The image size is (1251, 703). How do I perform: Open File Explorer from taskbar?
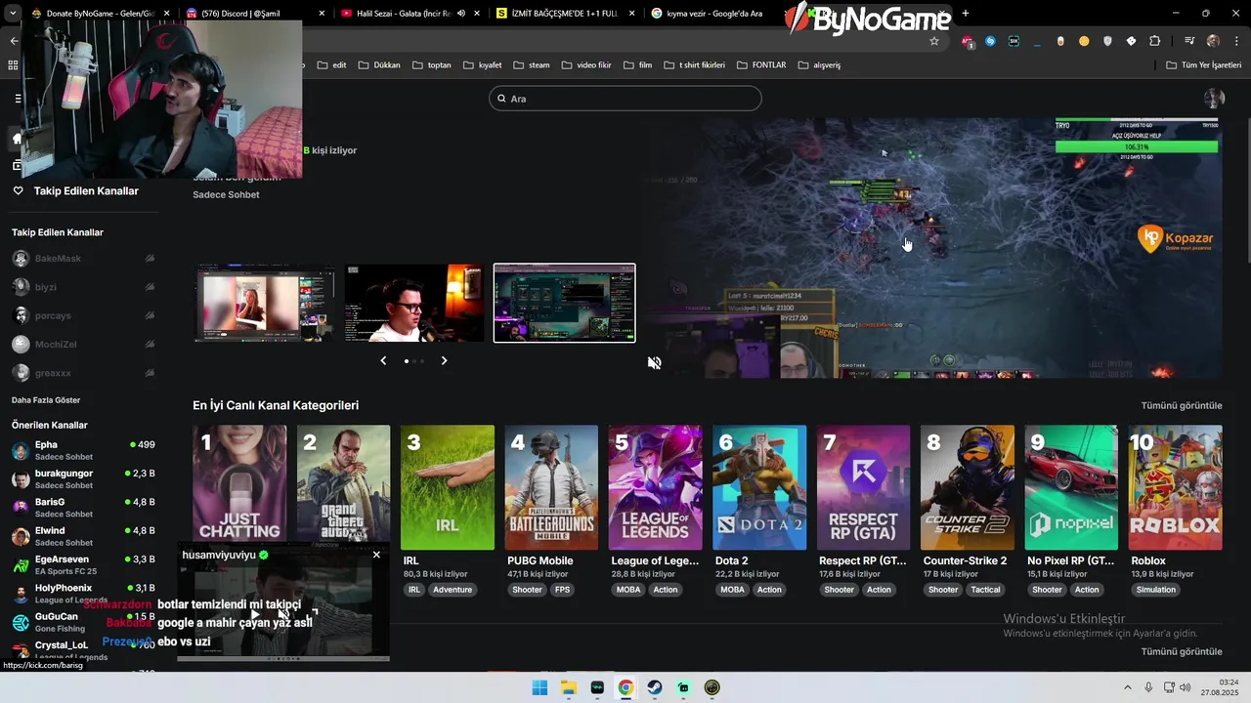coord(568,687)
